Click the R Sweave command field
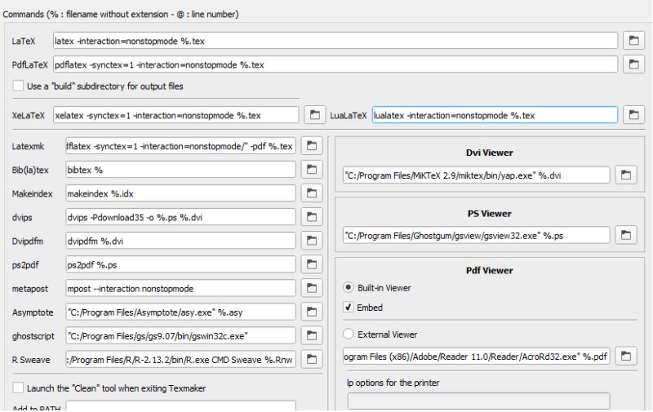This screenshot has height=412, width=653. coord(180,360)
